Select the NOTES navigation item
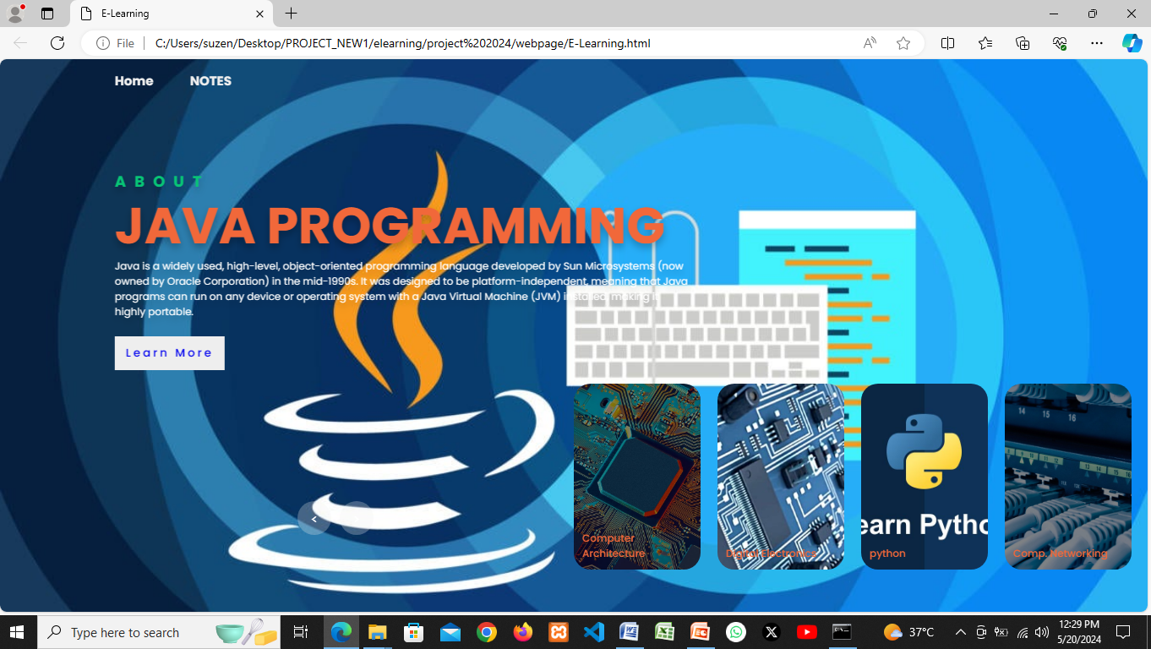 tap(210, 81)
